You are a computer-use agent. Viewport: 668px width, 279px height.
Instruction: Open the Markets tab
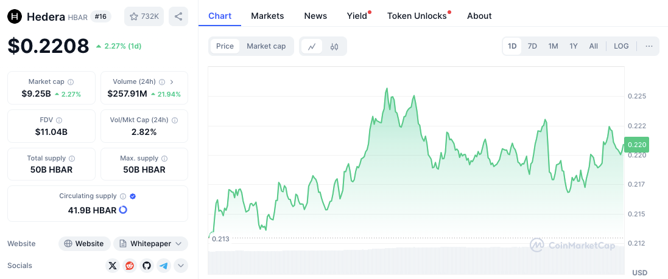267,16
